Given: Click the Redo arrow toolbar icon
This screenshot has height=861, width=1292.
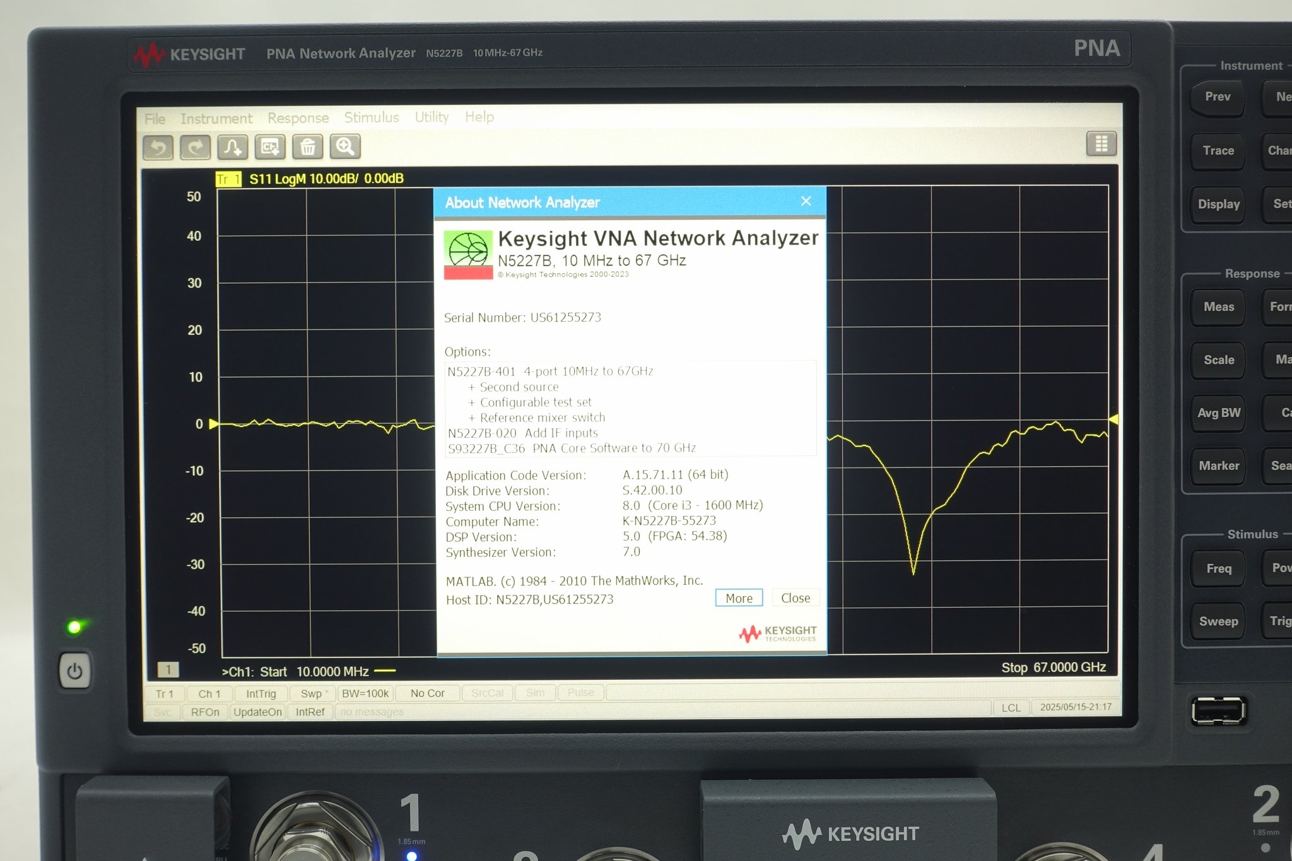Looking at the screenshot, I should click(x=196, y=148).
